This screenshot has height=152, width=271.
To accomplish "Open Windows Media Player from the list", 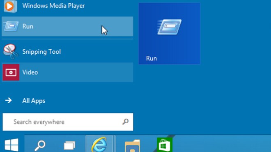I will [x=67, y=7].
